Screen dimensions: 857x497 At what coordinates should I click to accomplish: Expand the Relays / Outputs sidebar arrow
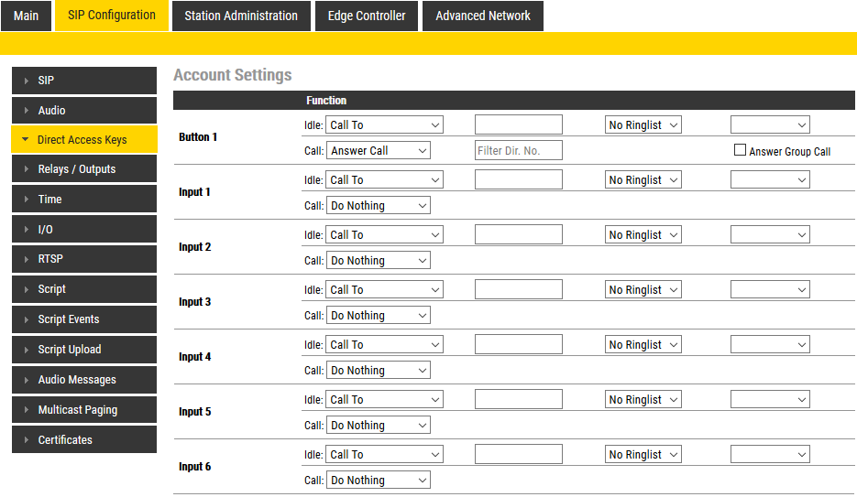click(27, 169)
